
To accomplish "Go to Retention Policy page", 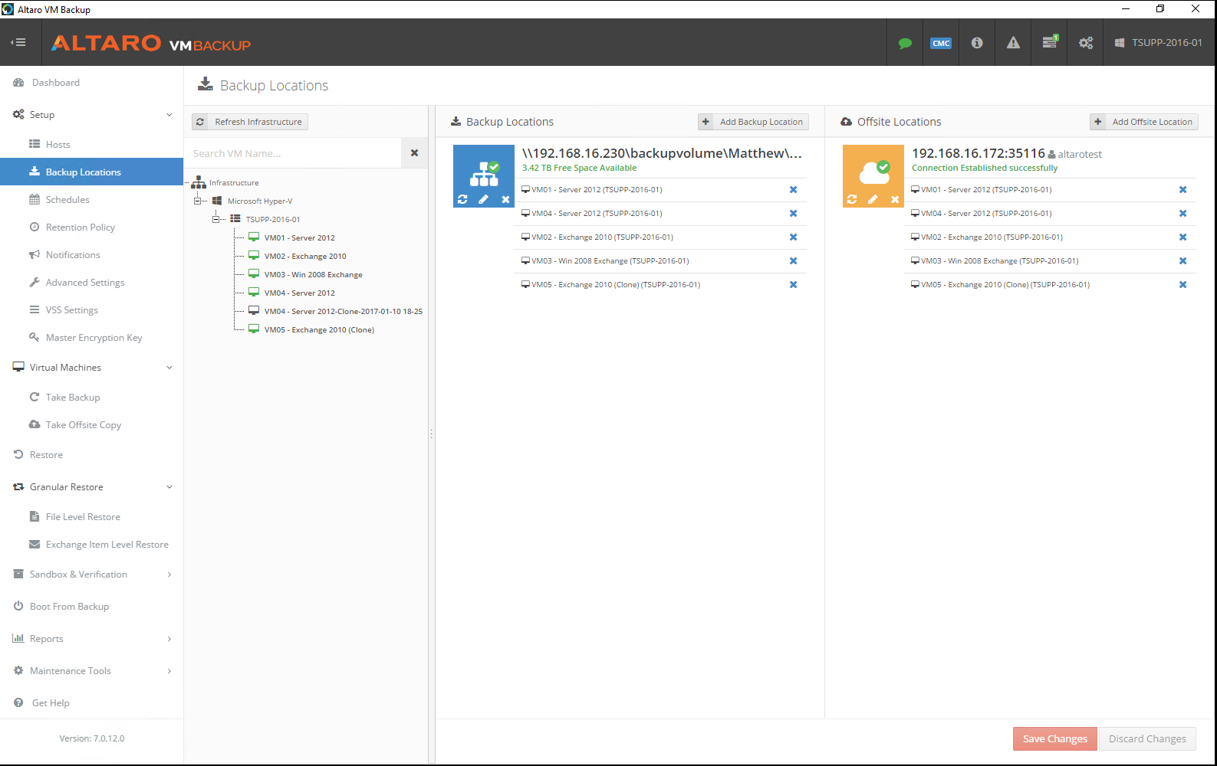I will tap(80, 228).
